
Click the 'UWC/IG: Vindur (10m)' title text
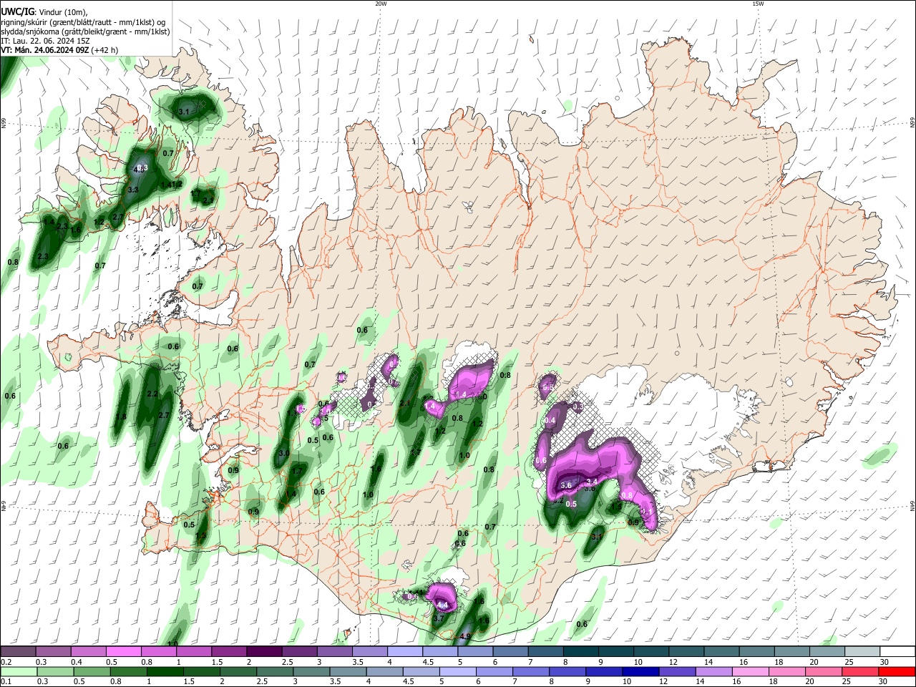point(44,11)
